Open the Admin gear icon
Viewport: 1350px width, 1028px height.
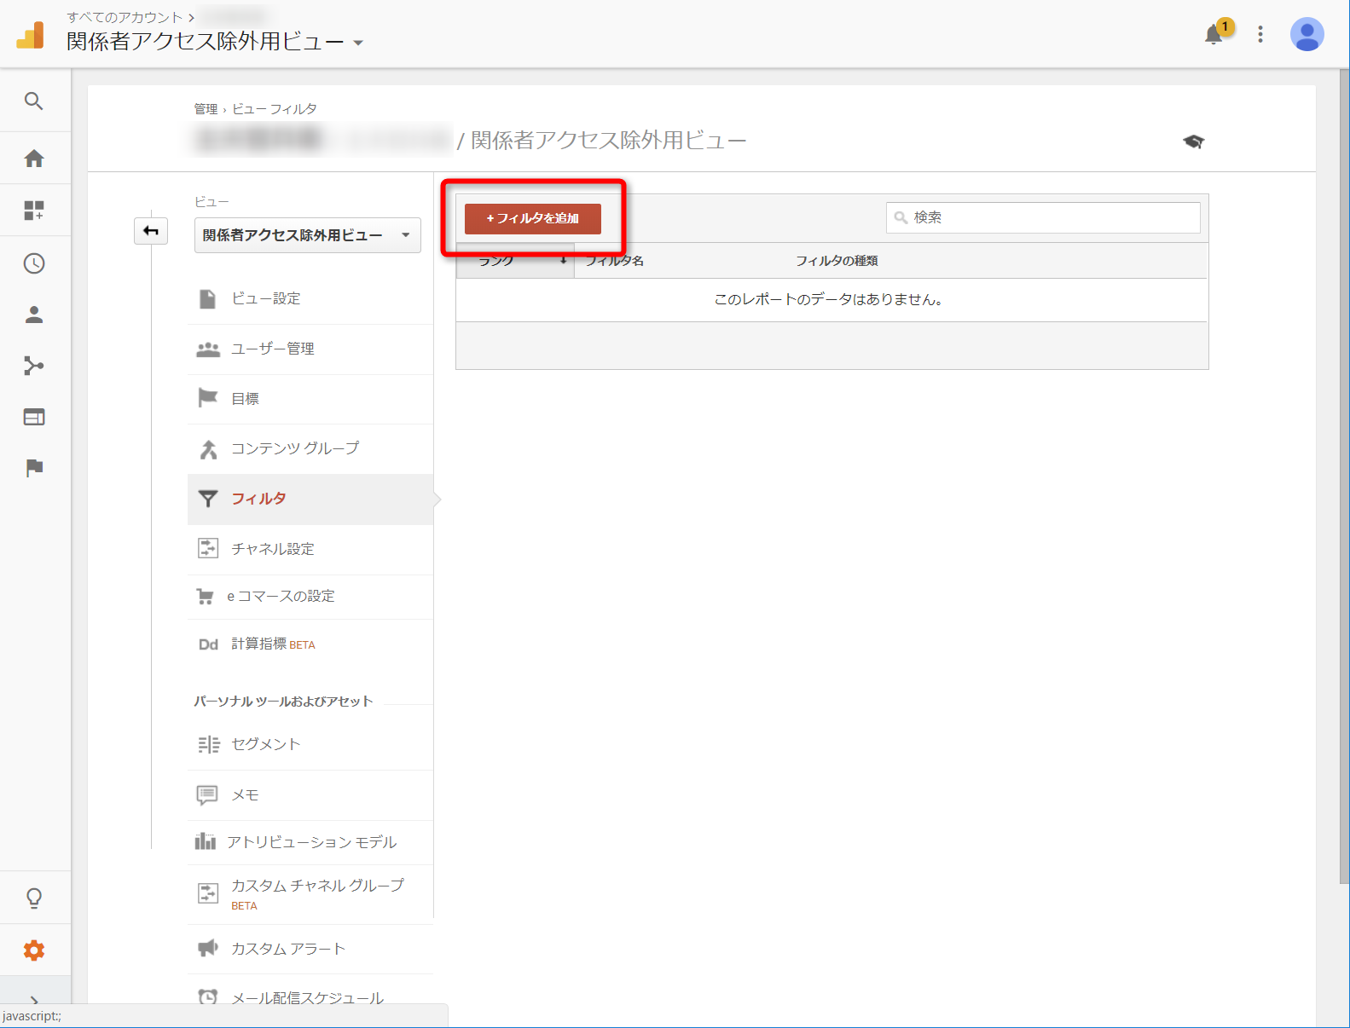tap(34, 950)
